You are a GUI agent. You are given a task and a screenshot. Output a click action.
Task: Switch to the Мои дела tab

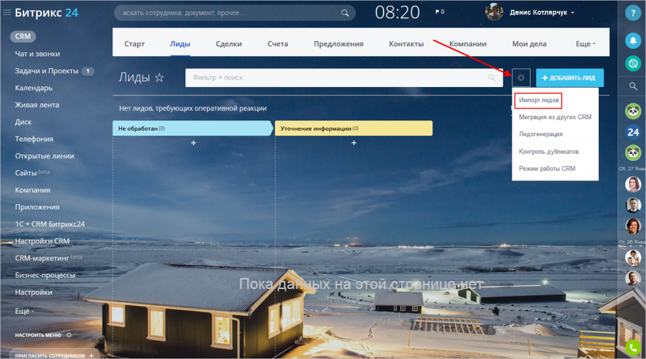click(529, 44)
